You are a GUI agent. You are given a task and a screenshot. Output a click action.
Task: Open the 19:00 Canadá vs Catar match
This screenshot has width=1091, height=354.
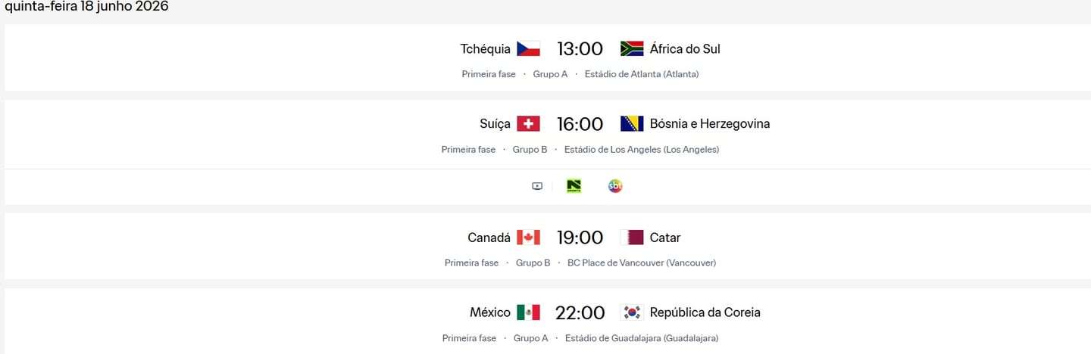coord(580,238)
